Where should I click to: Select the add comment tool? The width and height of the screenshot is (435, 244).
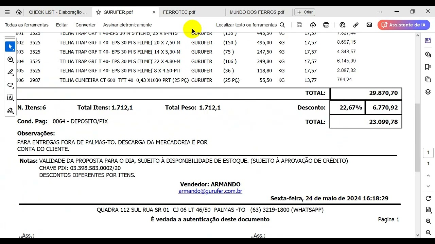[x=10, y=60]
